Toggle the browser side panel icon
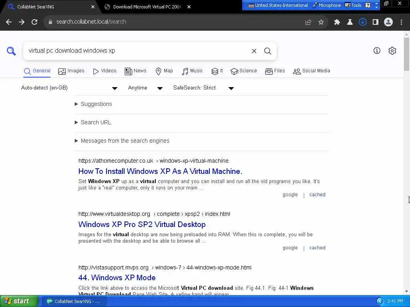 (376, 22)
